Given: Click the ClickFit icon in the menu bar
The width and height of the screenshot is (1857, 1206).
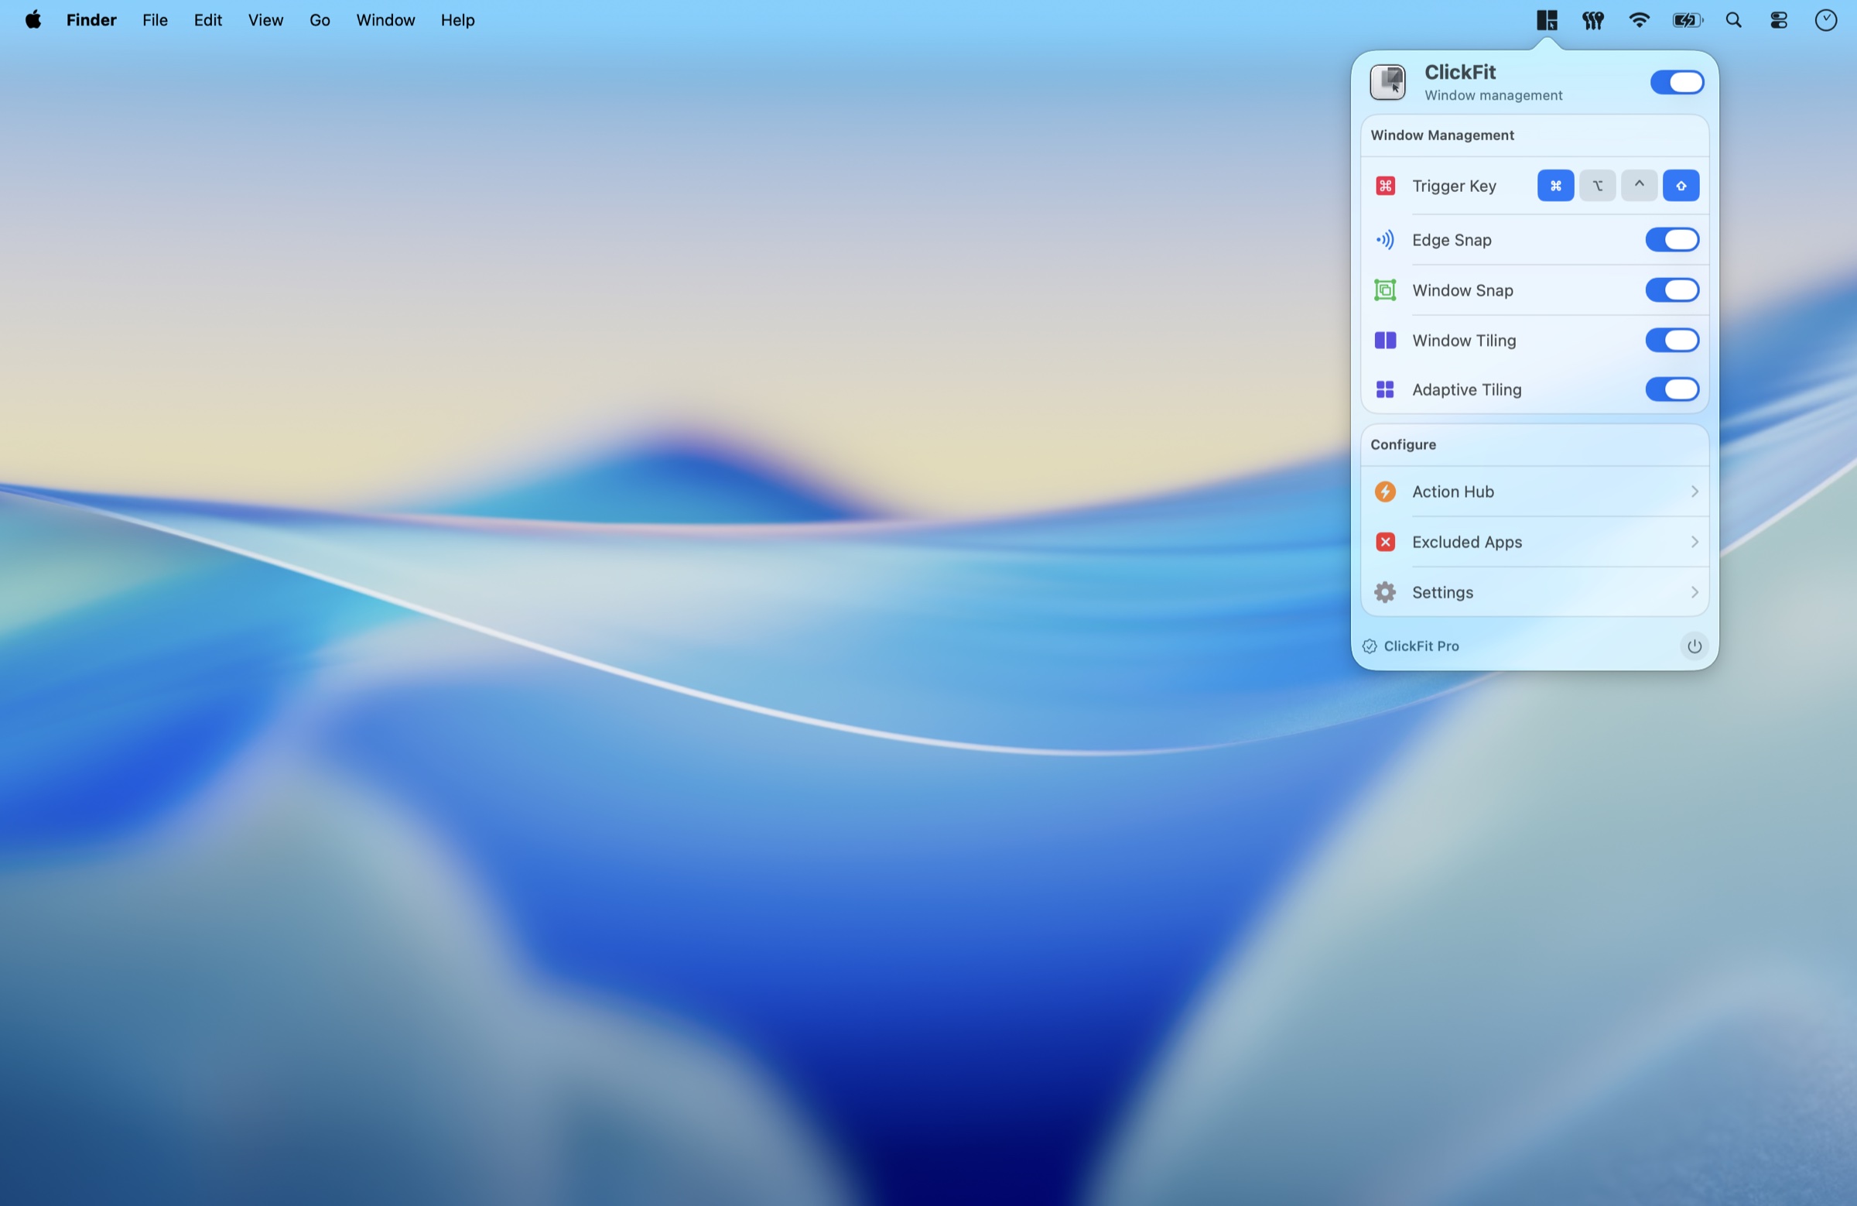Looking at the screenshot, I should click(1546, 20).
